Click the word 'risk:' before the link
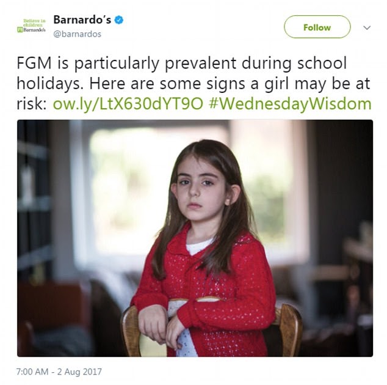Viewport: 387px width, 385px height. coord(32,103)
